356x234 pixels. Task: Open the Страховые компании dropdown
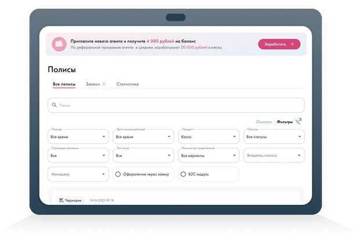click(78, 155)
